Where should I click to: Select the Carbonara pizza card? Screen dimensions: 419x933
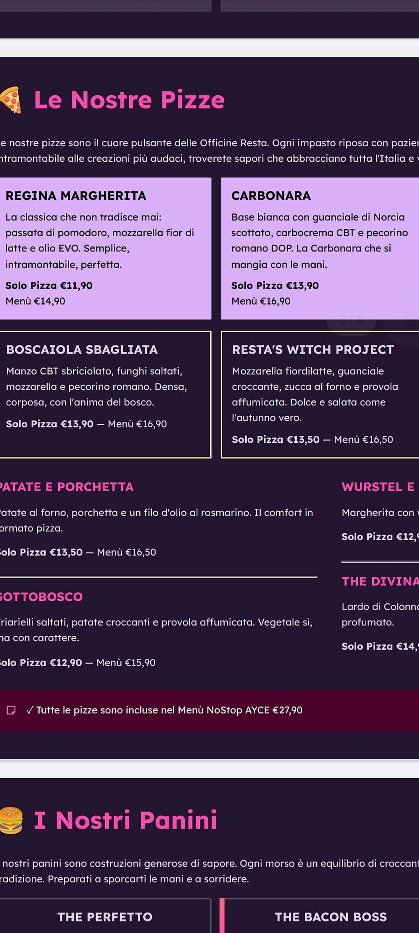[320, 248]
